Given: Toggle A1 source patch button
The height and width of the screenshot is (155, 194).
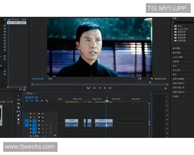Looking at the screenshot, I should 27,125.
